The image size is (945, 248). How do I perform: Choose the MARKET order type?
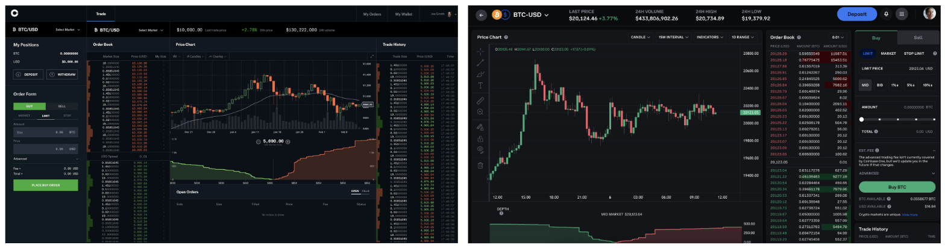888,54
